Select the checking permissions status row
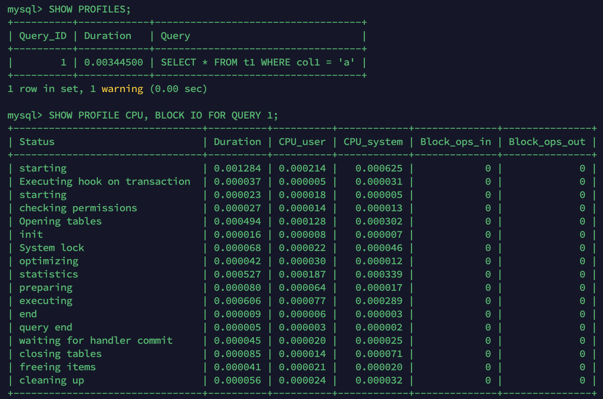This screenshot has width=603, height=399. pyautogui.click(x=78, y=208)
